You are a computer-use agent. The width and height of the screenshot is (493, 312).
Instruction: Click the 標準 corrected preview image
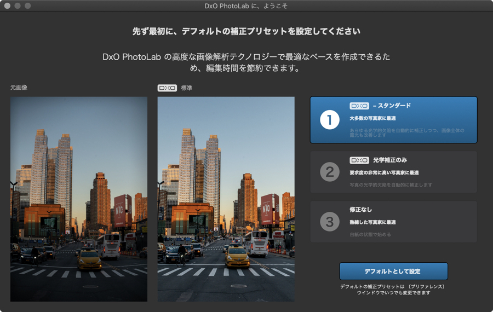click(x=226, y=199)
